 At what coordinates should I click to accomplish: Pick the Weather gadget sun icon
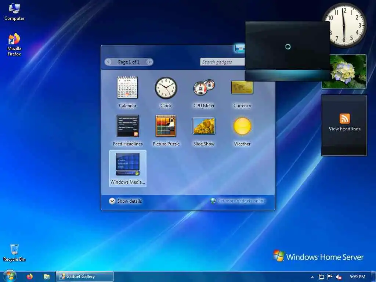pyautogui.click(x=242, y=126)
